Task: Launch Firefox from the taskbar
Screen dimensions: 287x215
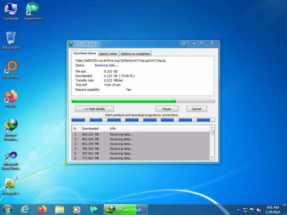Action: 42,209
